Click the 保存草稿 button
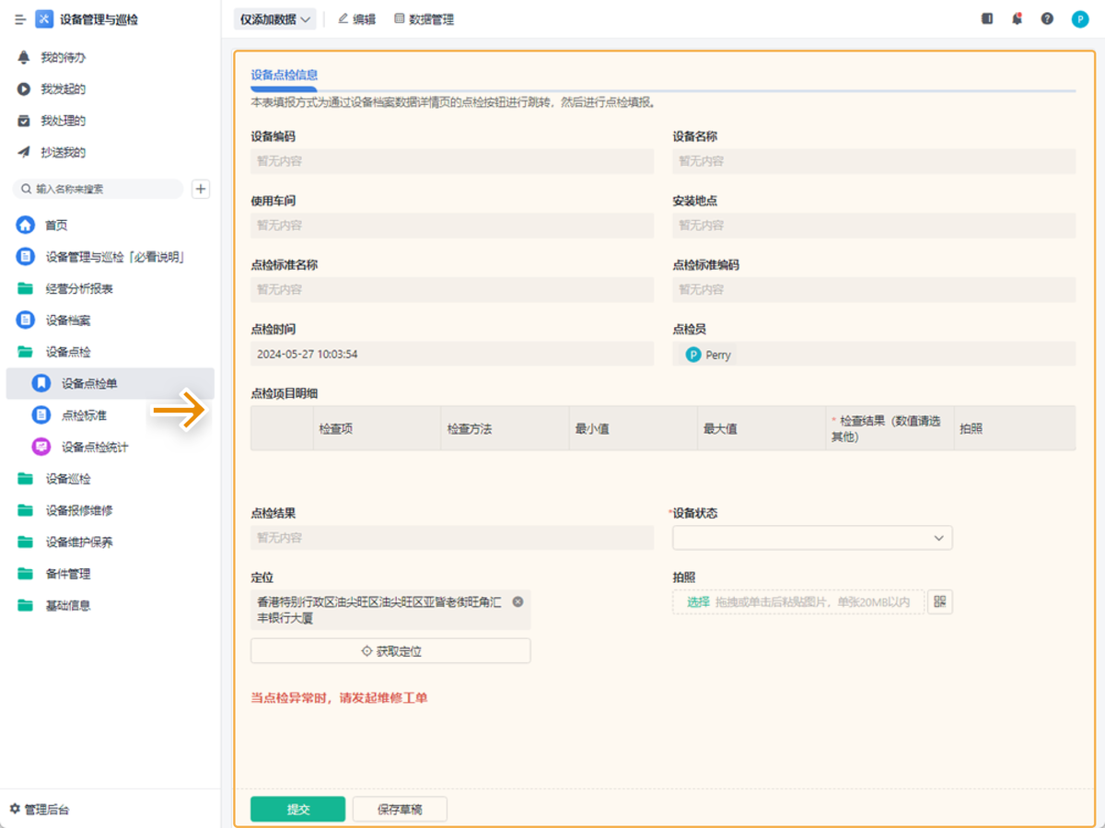Viewport: 1105px width, 828px height. tap(400, 809)
